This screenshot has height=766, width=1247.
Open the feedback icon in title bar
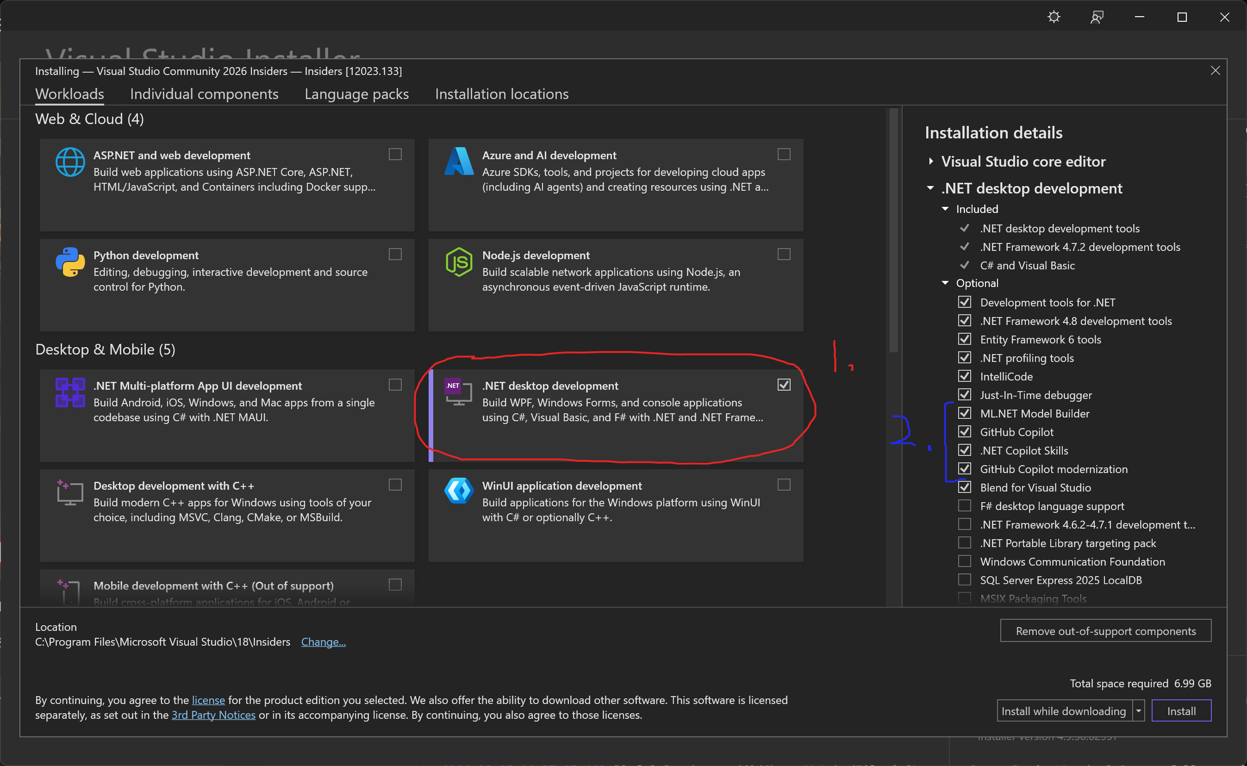(1097, 17)
